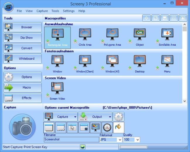This screenshot has width=190, height=152.
Task: Select Menu capture profile
Action: pyautogui.click(x=167, y=64)
